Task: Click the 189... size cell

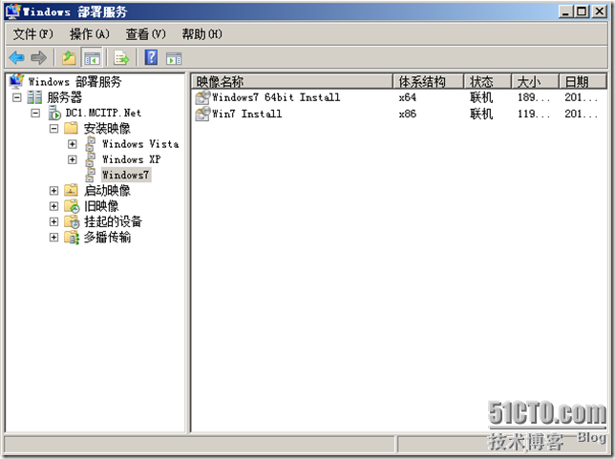Action: 534,97
